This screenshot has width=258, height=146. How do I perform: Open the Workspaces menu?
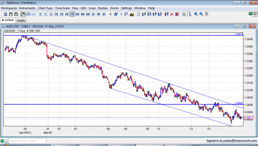(x=9, y=8)
